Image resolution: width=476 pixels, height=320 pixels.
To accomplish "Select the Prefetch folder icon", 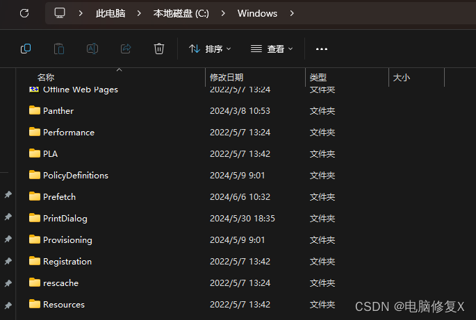I will (35, 196).
